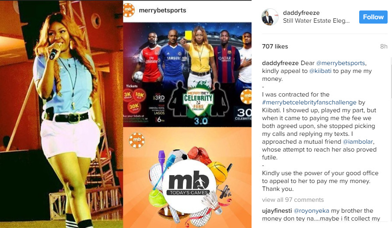The width and height of the screenshot is (392, 228).
Task: Click the 8h post timestamp
Action: coord(384,46)
